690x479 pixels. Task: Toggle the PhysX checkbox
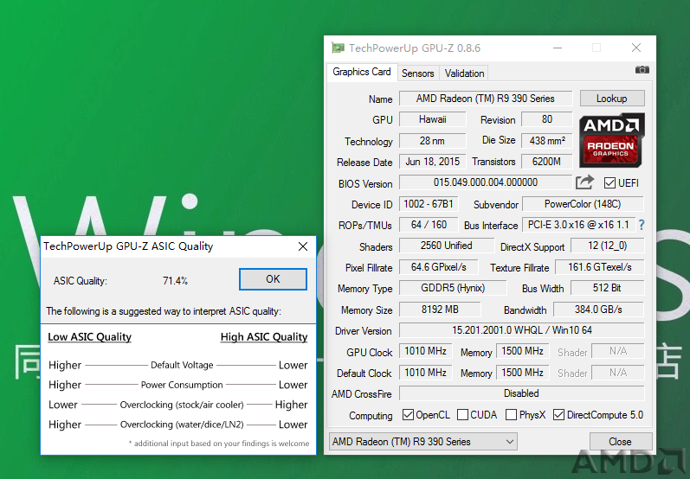pyautogui.click(x=511, y=415)
